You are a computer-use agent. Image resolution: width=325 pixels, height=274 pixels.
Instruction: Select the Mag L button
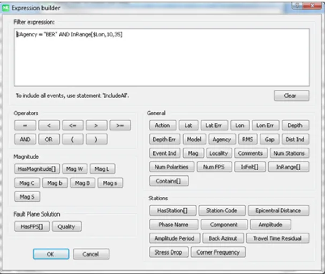[102, 169]
